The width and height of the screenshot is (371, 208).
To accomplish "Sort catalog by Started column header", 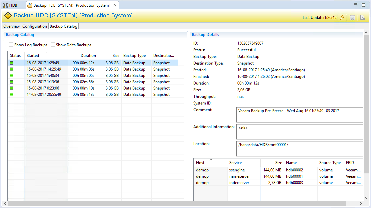I will point(46,56).
